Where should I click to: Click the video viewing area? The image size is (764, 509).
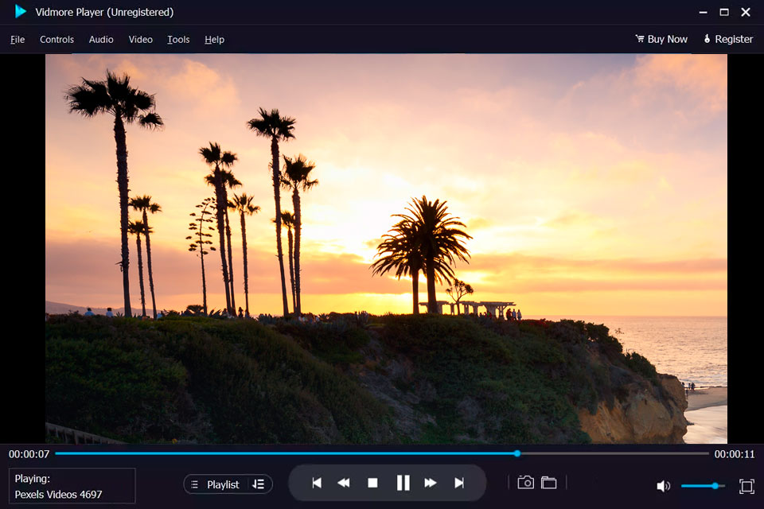(x=386, y=248)
